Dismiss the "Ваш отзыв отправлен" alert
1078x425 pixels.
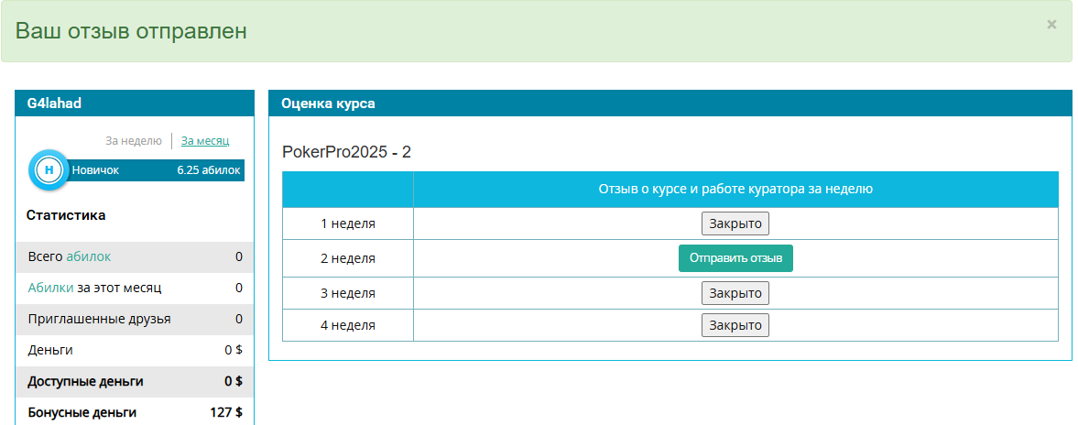(x=1051, y=25)
